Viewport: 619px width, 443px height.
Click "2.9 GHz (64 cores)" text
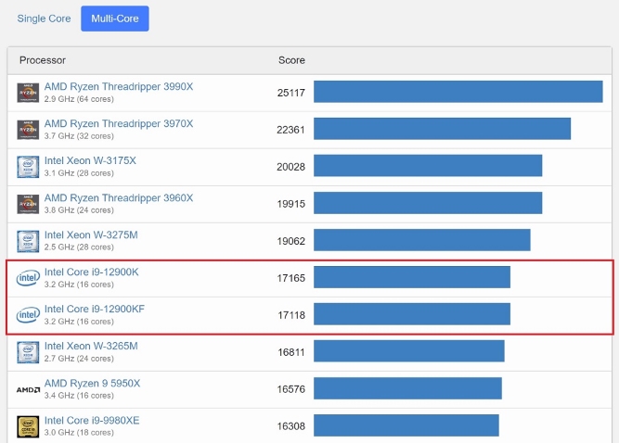coord(79,99)
